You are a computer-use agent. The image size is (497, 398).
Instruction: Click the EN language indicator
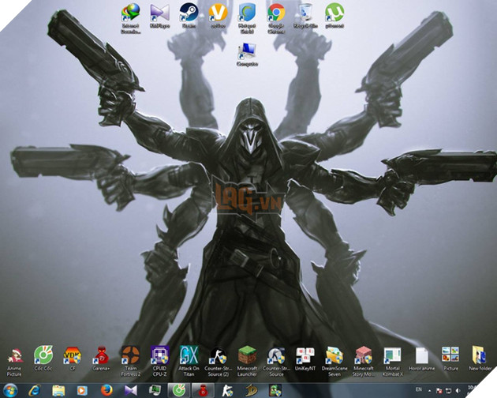[x=419, y=389]
